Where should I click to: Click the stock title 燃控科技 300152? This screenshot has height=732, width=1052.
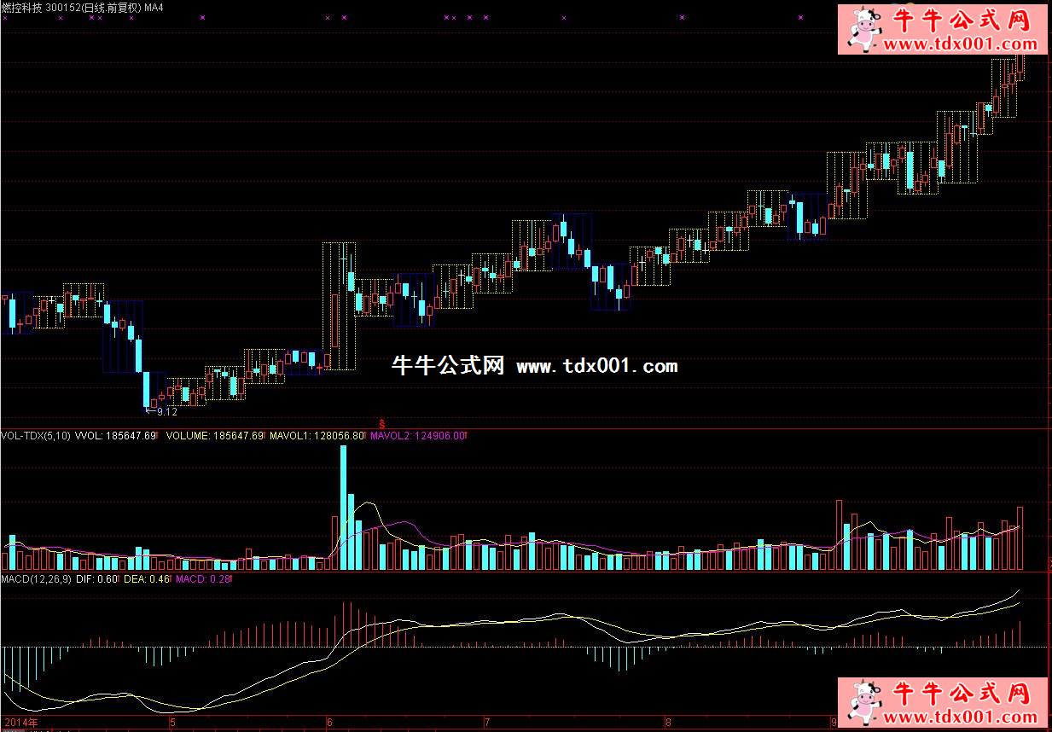(47, 7)
